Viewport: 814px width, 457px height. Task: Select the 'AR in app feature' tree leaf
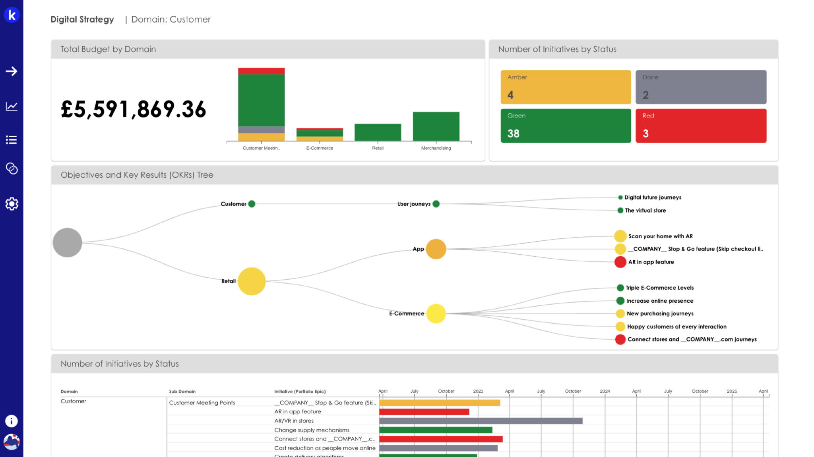point(620,262)
